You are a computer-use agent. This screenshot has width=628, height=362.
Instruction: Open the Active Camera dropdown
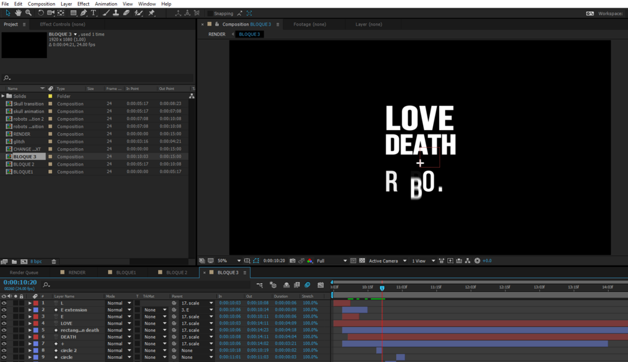point(387,261)
